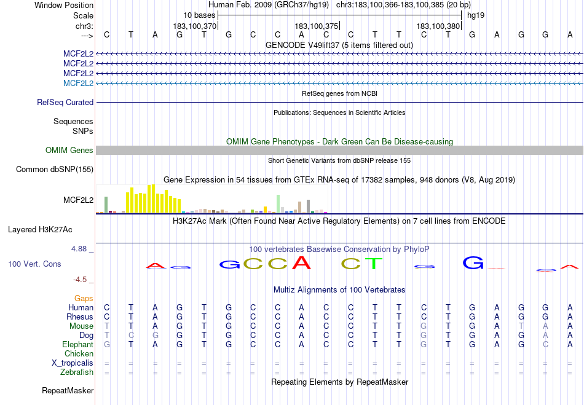Select the light-blue MCF2L2 transcript label
The height and width of the screenshot is (405, 584).
tap(78, 84)
